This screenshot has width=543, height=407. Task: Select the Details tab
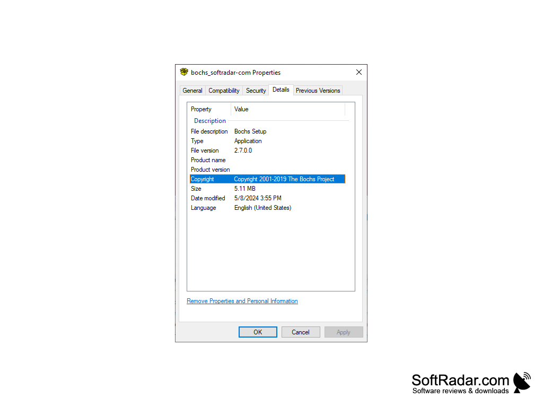click(281, 90)
